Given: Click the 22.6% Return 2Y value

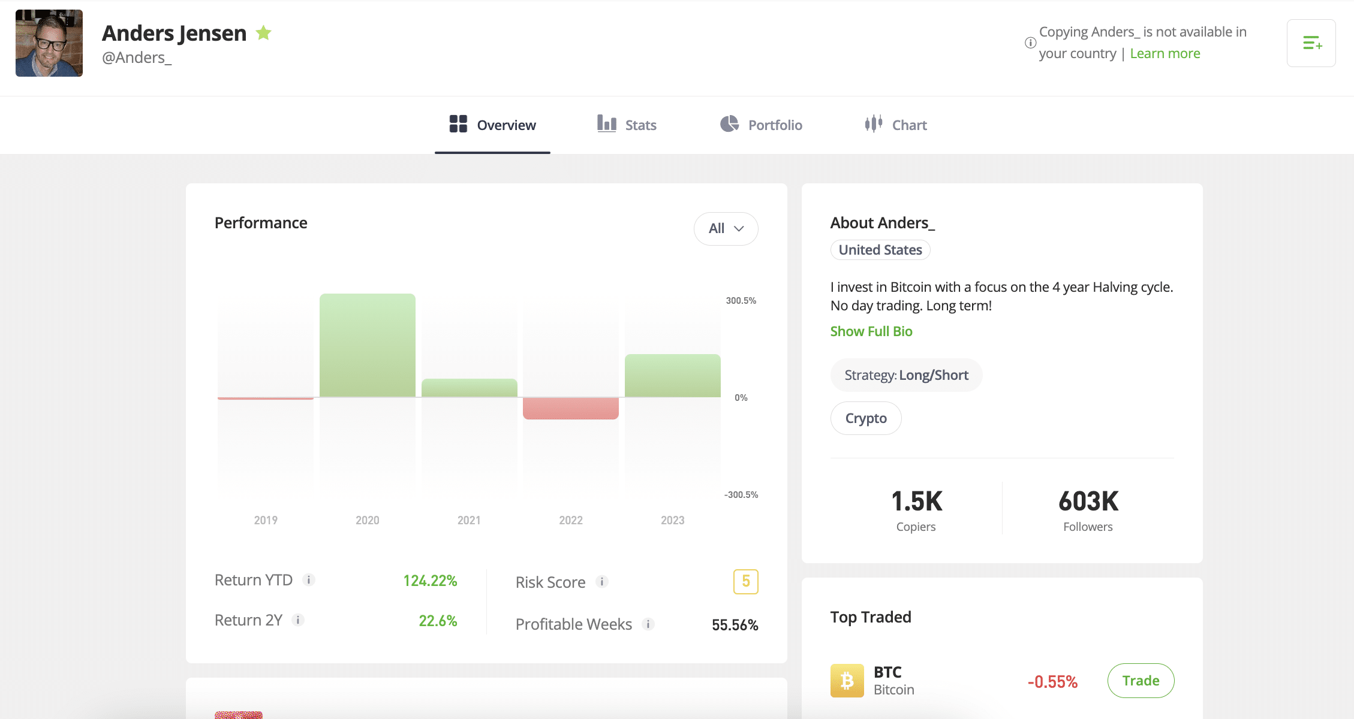Looking at the screenshot, I should click(x=438, y=621).
